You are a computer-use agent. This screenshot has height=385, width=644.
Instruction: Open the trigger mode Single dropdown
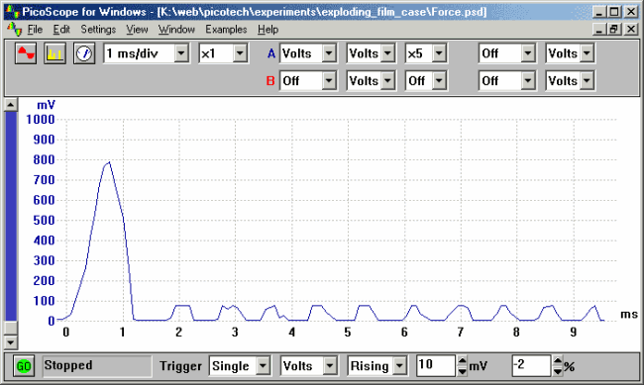click(263, 366)
